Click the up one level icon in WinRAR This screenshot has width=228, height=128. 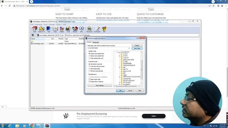(33, 35)
